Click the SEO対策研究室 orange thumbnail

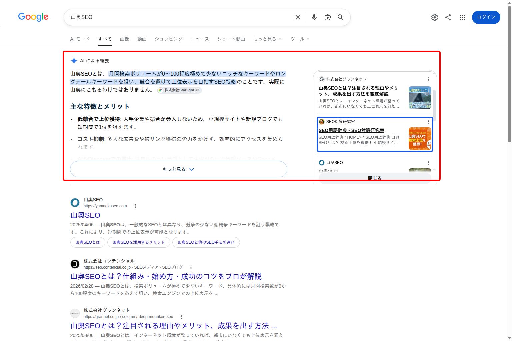[x=420, y=139]
